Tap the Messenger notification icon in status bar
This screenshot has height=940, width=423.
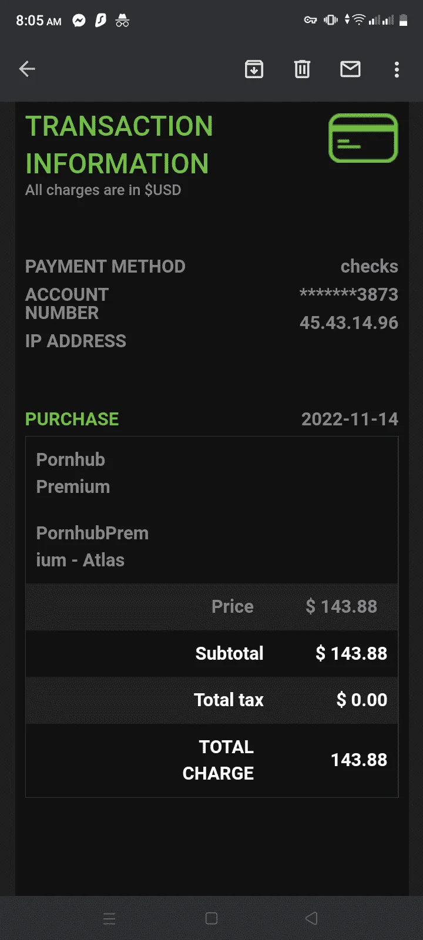point(79,21)
